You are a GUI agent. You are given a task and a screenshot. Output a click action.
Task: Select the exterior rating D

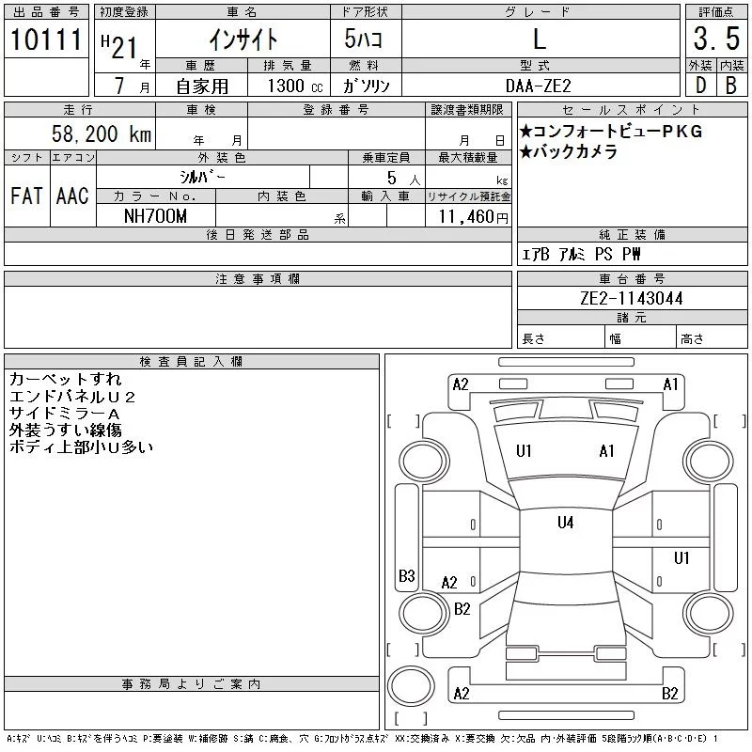click(x=700, y=86)
